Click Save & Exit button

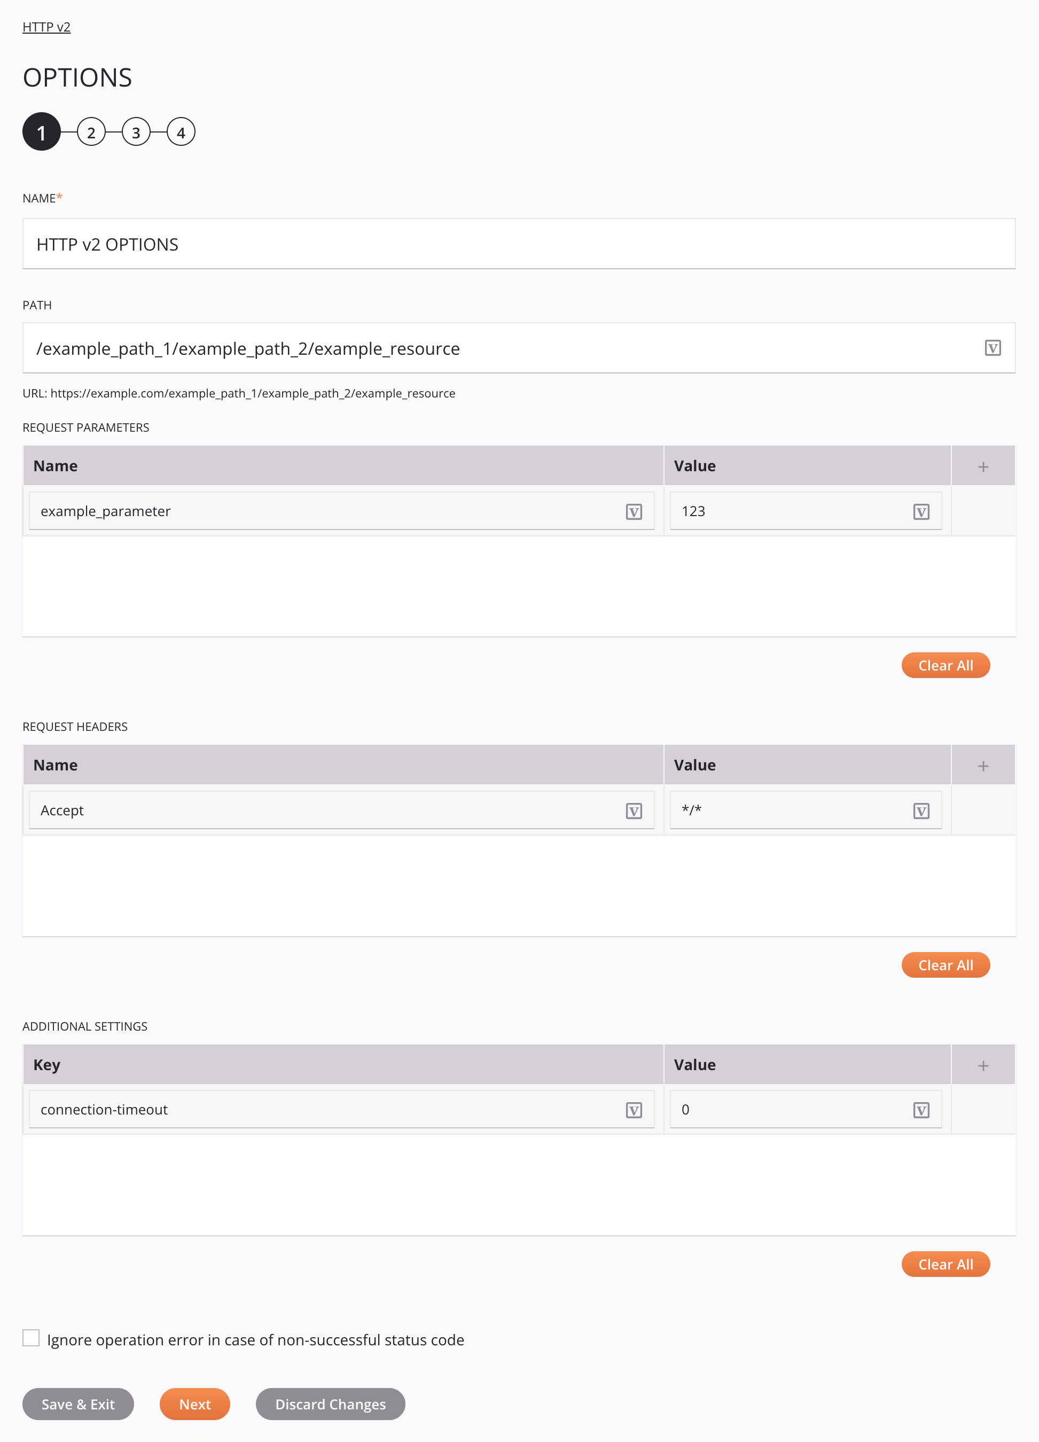tap(77, 1403)
